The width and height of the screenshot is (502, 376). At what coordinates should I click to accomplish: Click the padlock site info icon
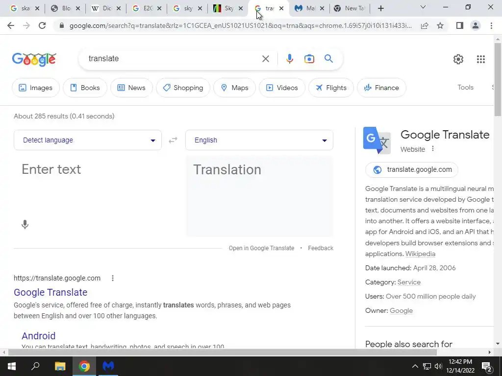62,25
